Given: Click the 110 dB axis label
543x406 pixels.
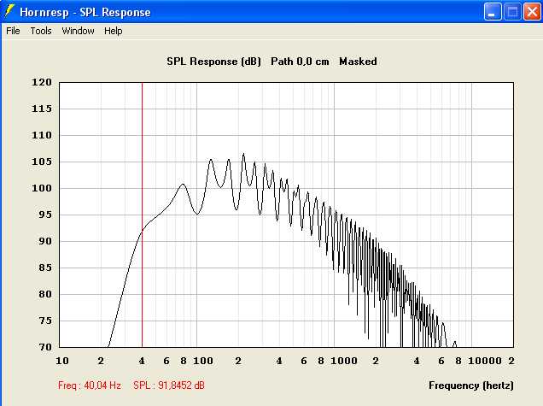Looking at the screenshot, I should coord(42,135).
